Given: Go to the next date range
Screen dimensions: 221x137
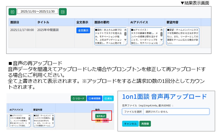Looking at the screenshot, I should [63, 12].
